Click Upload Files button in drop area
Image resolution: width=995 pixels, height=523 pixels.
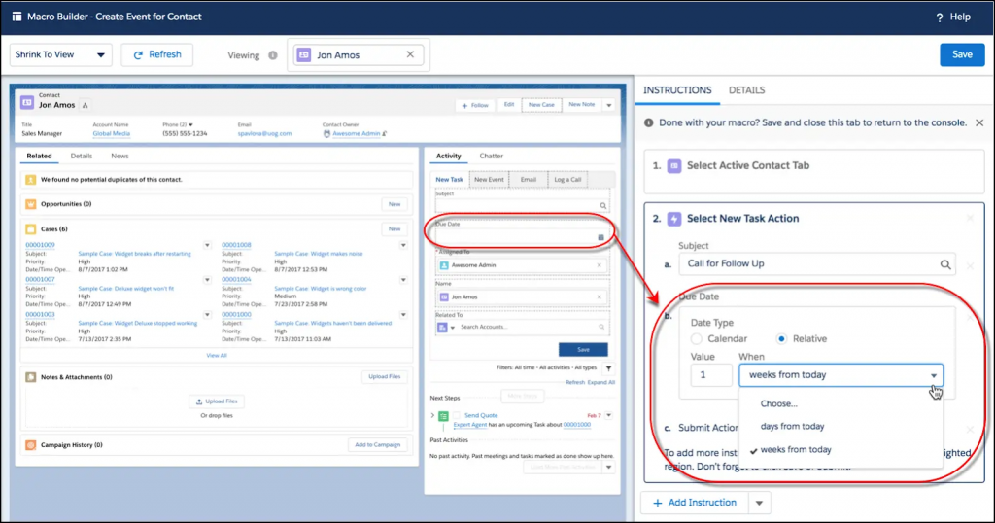coord(217,401)
